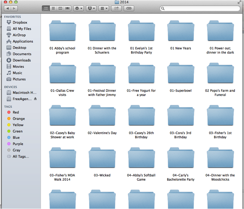Viewport: 244px width, 209px height.
Task: Switch to Cover Flow view
Action: coord(67,8)
